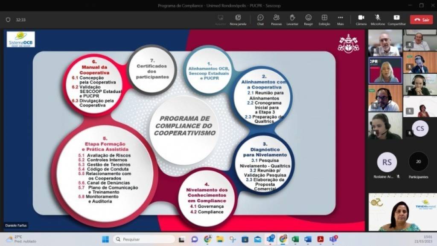
Task: Click the RS participant avatar
Action: coord(387,162)
